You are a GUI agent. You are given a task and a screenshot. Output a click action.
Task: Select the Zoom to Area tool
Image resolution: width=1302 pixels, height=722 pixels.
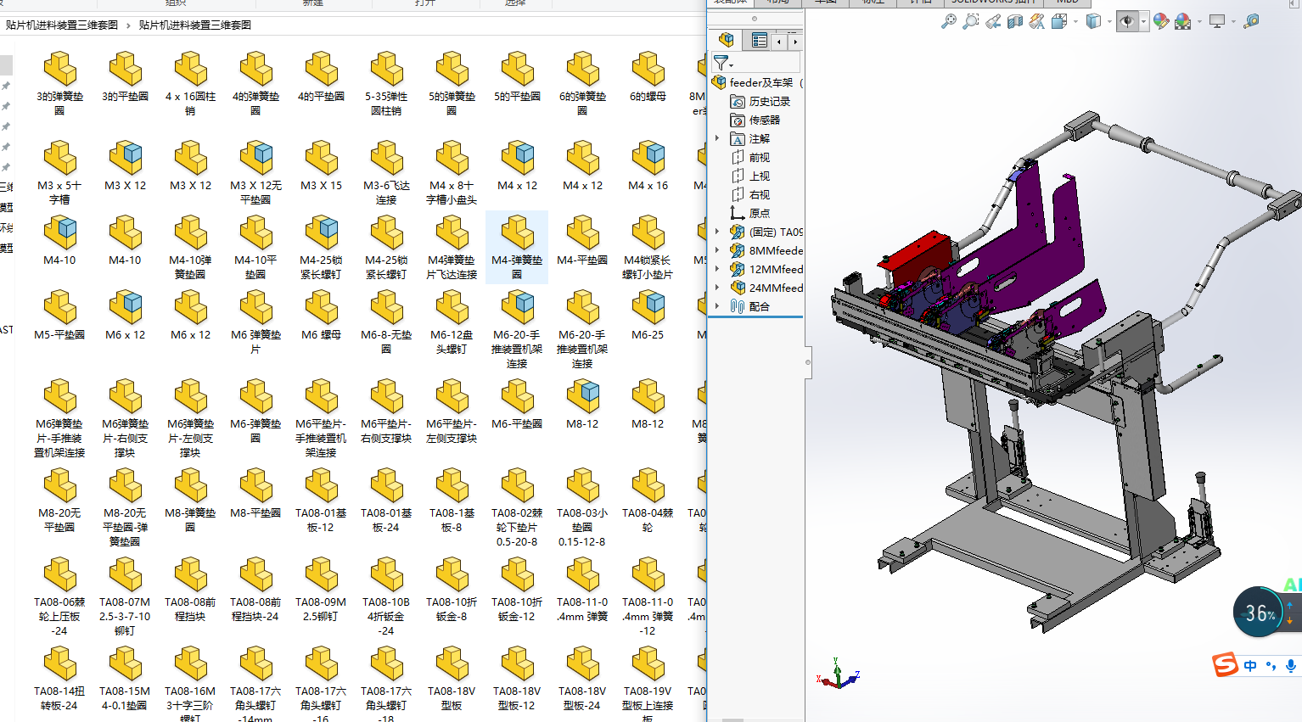[971, 21]
